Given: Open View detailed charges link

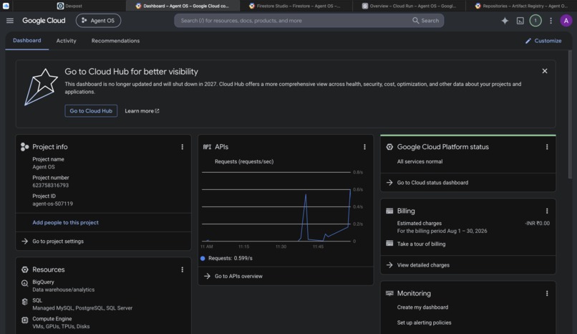Looking at the screenshot, I should [423, 265].
